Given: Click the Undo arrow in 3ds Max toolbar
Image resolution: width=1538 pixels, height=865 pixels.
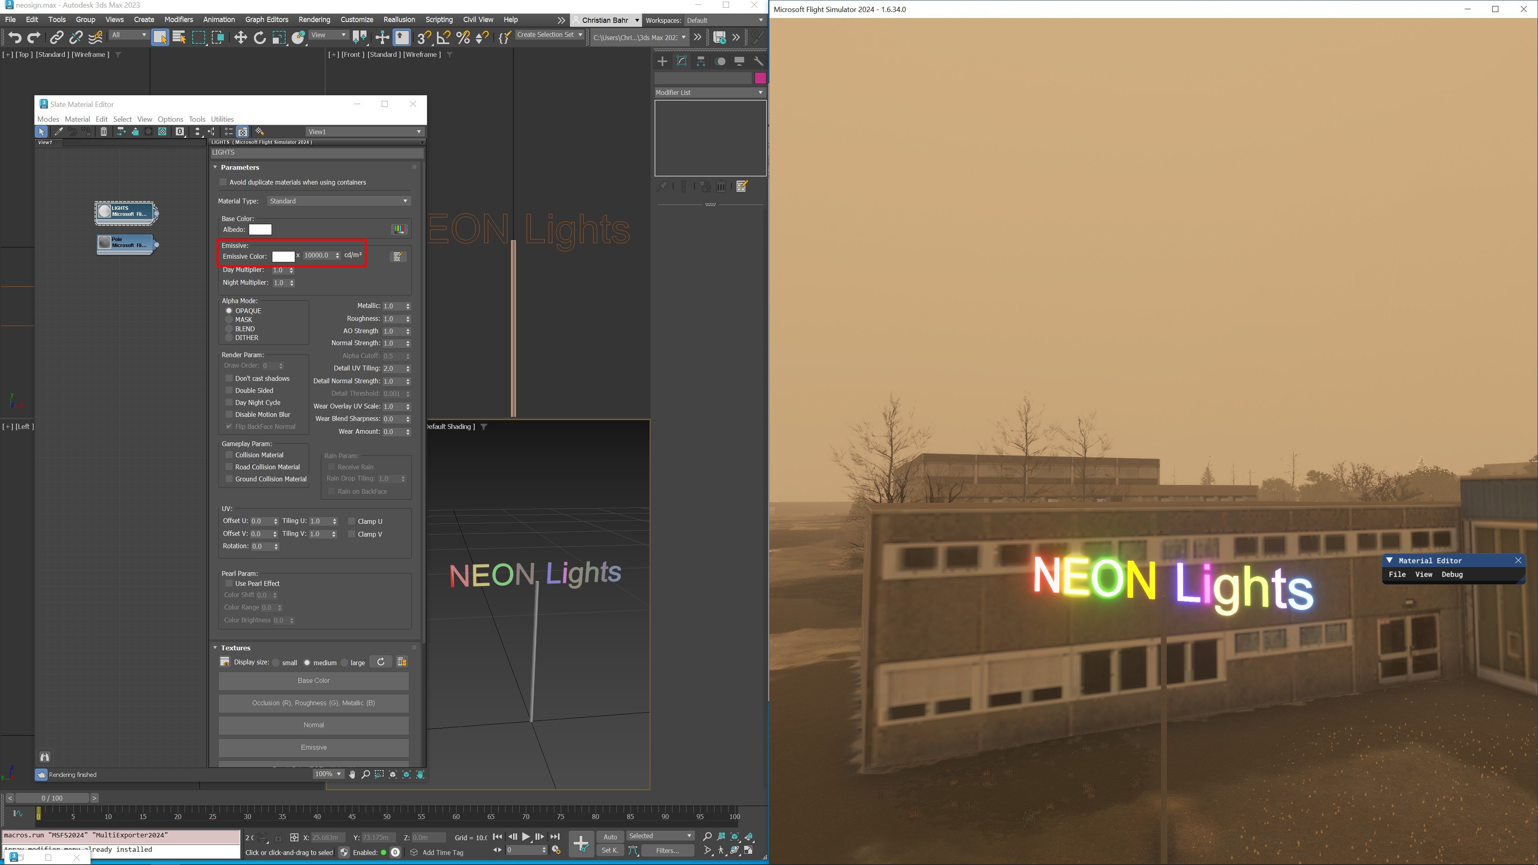Looking at the screenshot, I should click(14, 38).
